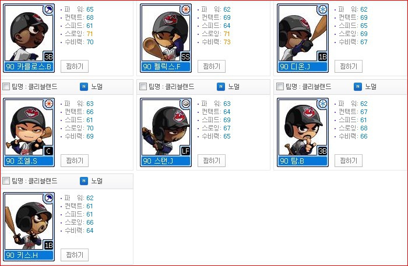Click the blue N badge above 탐.B
This screenshot has width=408, height=266.
[358, 87]
